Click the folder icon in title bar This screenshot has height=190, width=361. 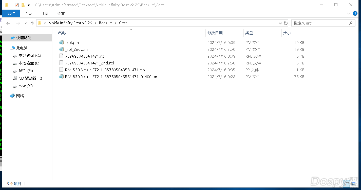point(7,5)
